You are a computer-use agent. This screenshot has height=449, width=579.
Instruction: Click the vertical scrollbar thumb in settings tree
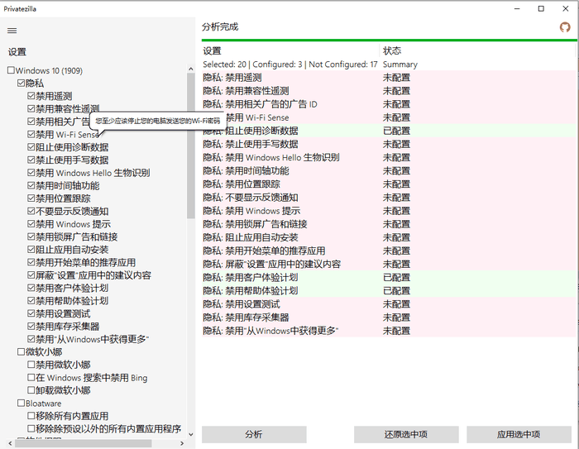[x=190, y=146]
